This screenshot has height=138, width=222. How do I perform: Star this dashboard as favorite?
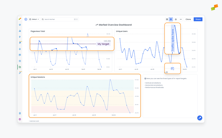(x=176, y=19)
